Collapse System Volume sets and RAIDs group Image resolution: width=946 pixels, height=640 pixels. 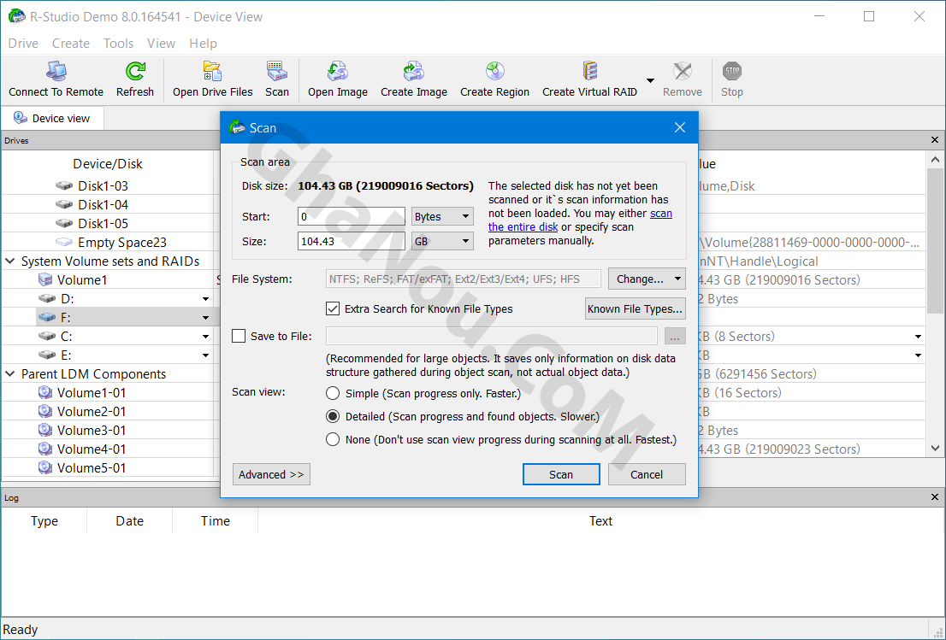coord(10,261)
